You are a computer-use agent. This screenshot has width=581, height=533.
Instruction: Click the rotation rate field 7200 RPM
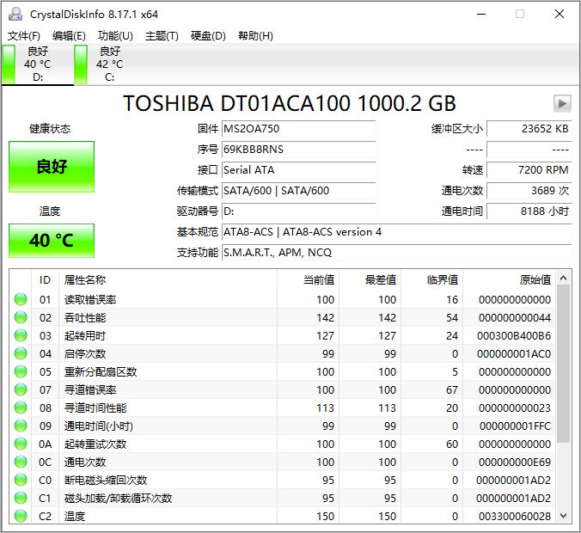tap(529, 170)
